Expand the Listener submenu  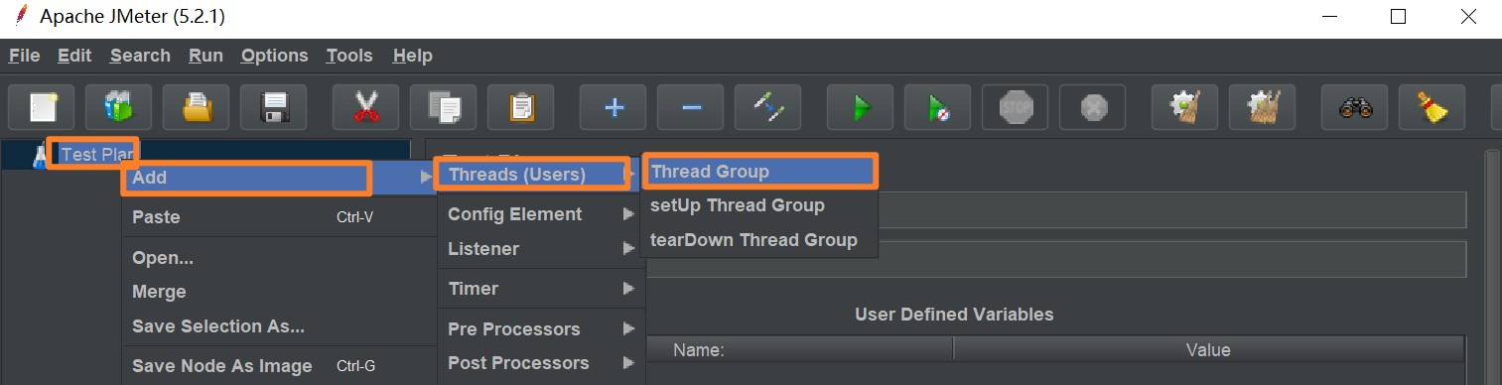pyautogui.click(x=540, y=249)
